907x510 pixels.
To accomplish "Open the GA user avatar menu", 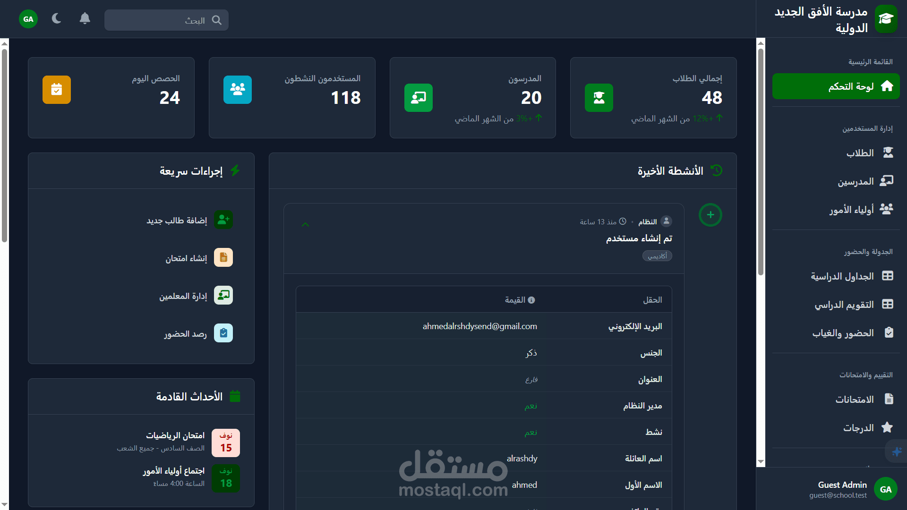I will coord(28,19).
